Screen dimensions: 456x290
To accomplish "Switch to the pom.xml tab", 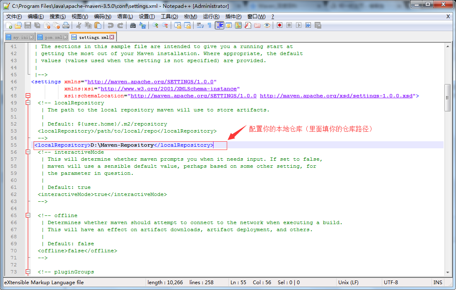I will 53,37.
